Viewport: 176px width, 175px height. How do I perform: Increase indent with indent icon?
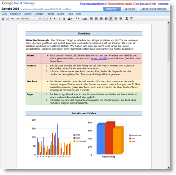[106, 19]
